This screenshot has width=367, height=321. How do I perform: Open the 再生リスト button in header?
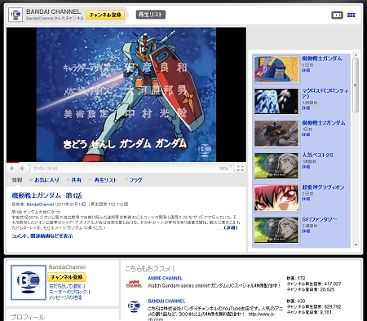coord(151,15)
